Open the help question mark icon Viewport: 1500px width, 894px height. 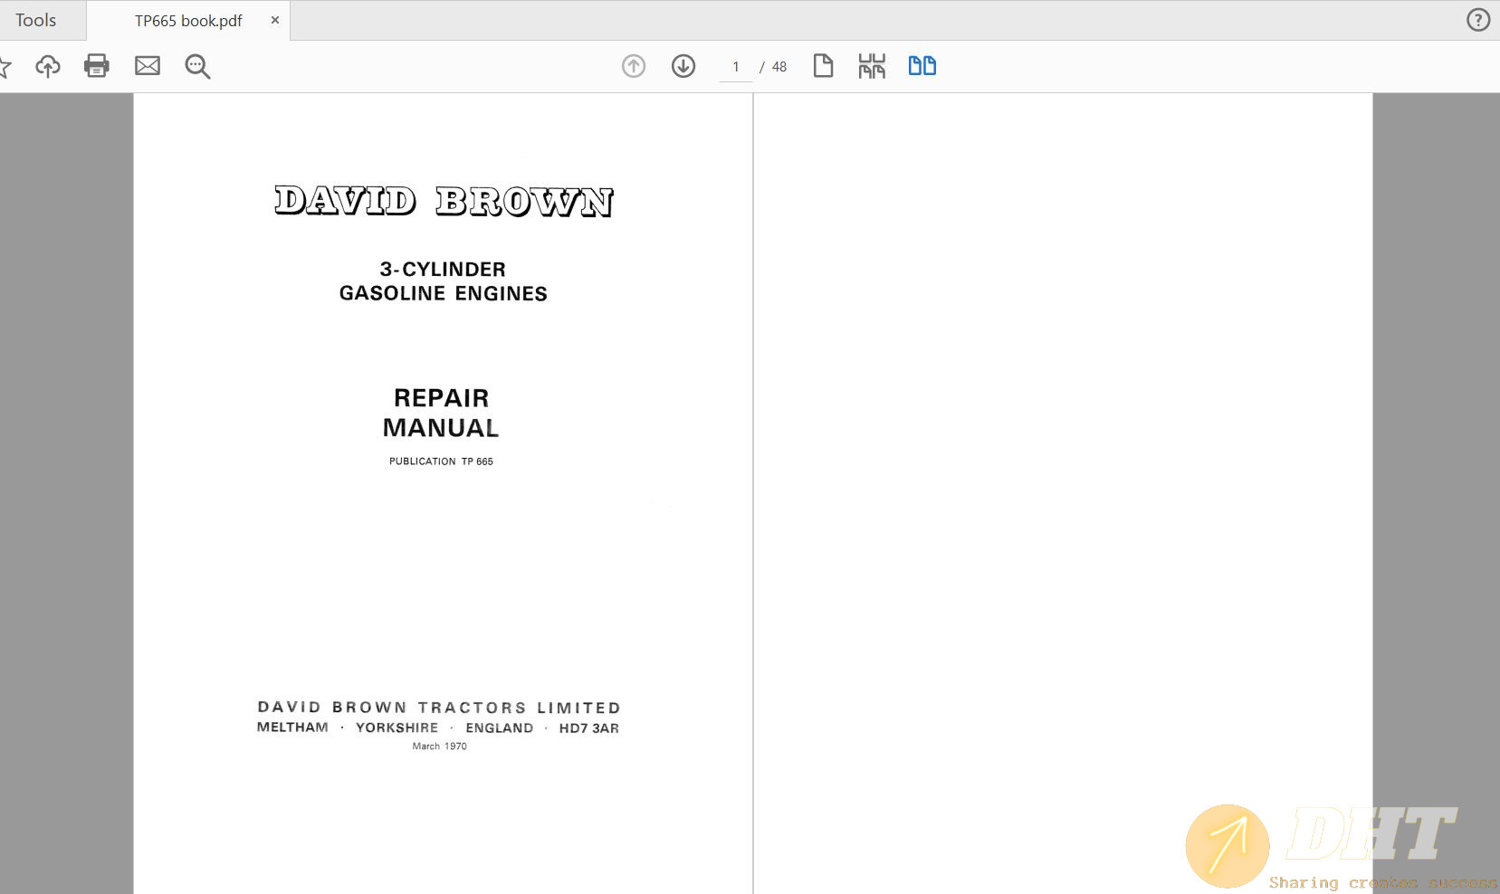[1477, 20]
